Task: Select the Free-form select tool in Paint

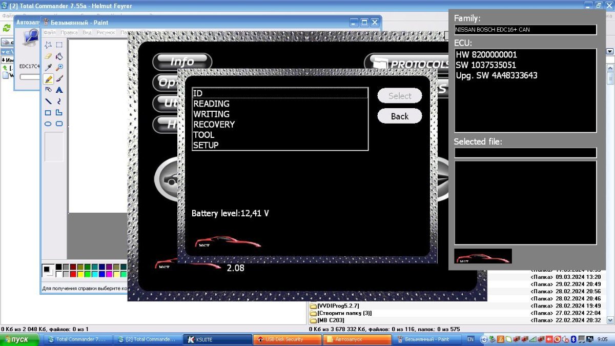Action: [x=48, y=45]
